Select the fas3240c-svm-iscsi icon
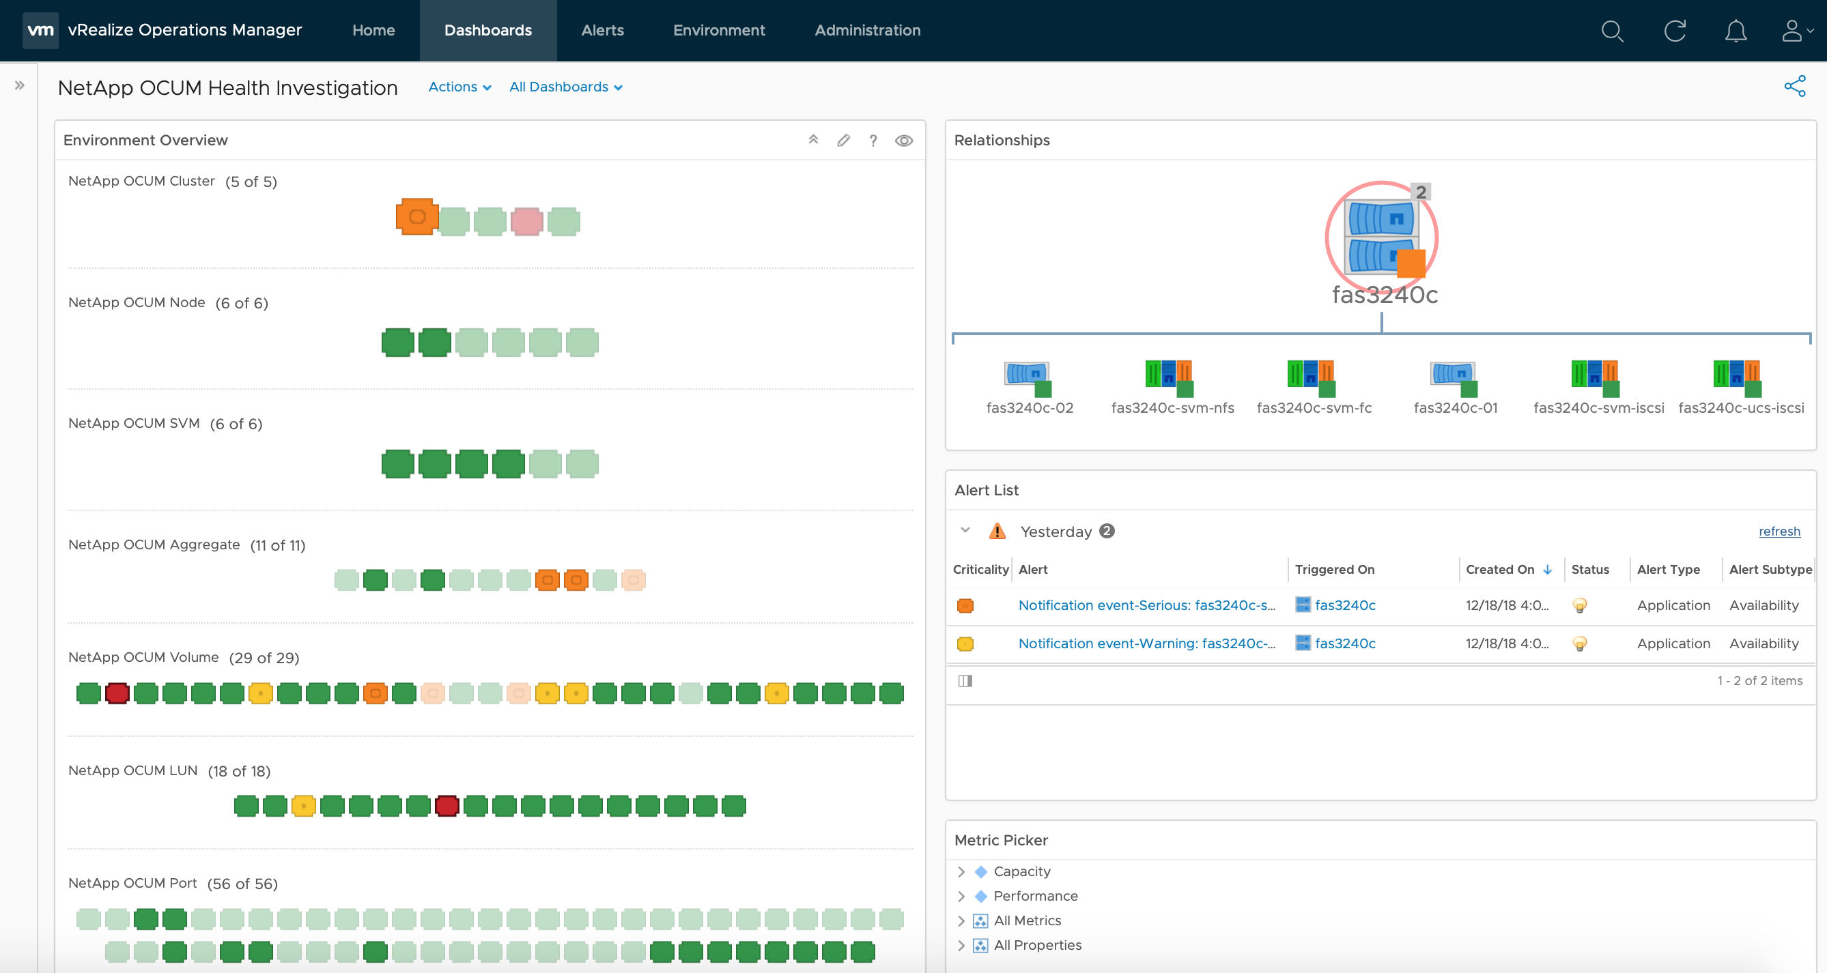1827x973 pixels. (1596, 379)
